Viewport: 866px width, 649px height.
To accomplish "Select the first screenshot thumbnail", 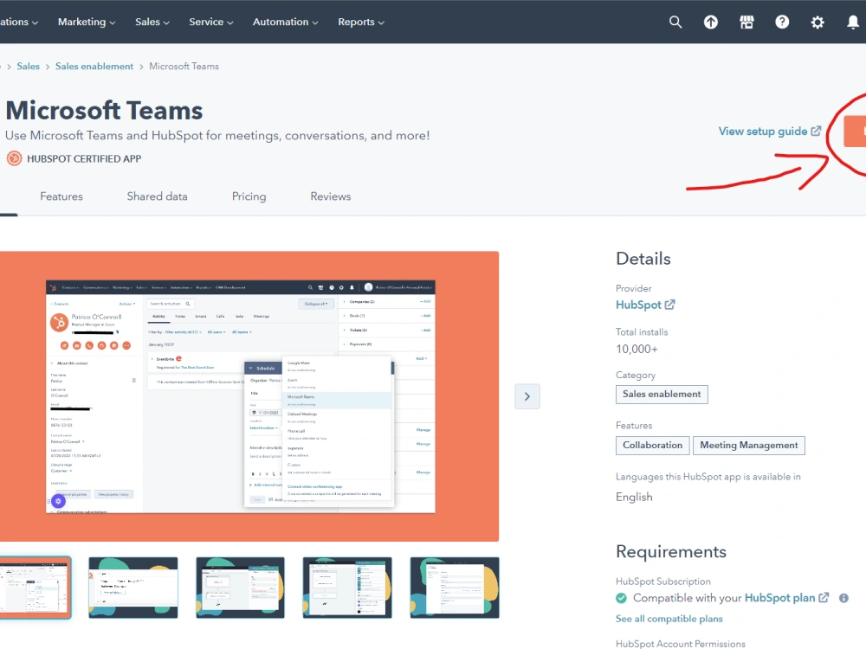I will pos(36,588).
